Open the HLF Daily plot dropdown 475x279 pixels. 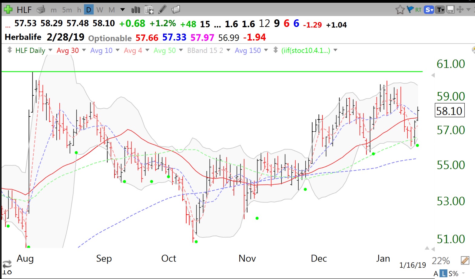pyautogui.click(x=50, y=50)
